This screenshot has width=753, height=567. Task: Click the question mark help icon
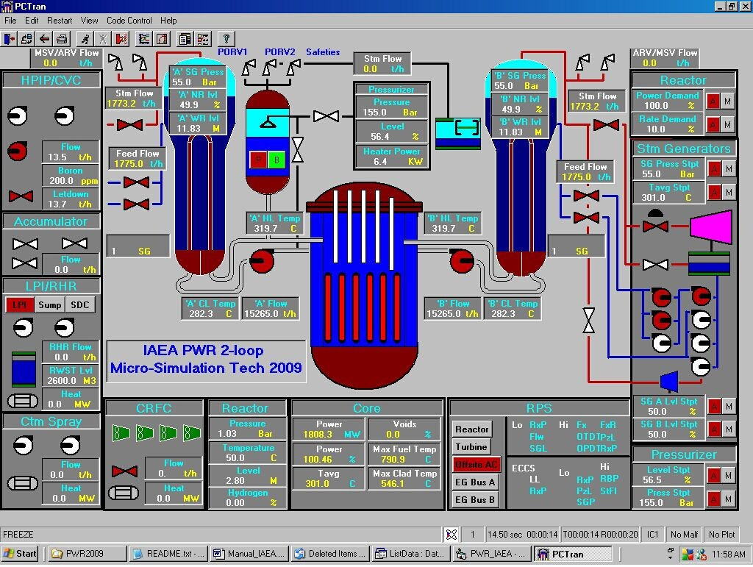(226, 39)
